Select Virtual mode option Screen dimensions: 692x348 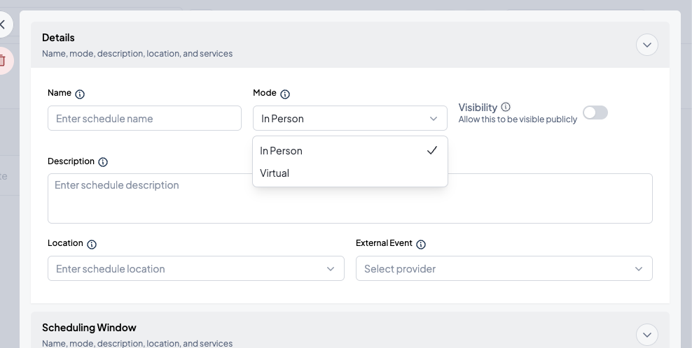pos(350,173)
